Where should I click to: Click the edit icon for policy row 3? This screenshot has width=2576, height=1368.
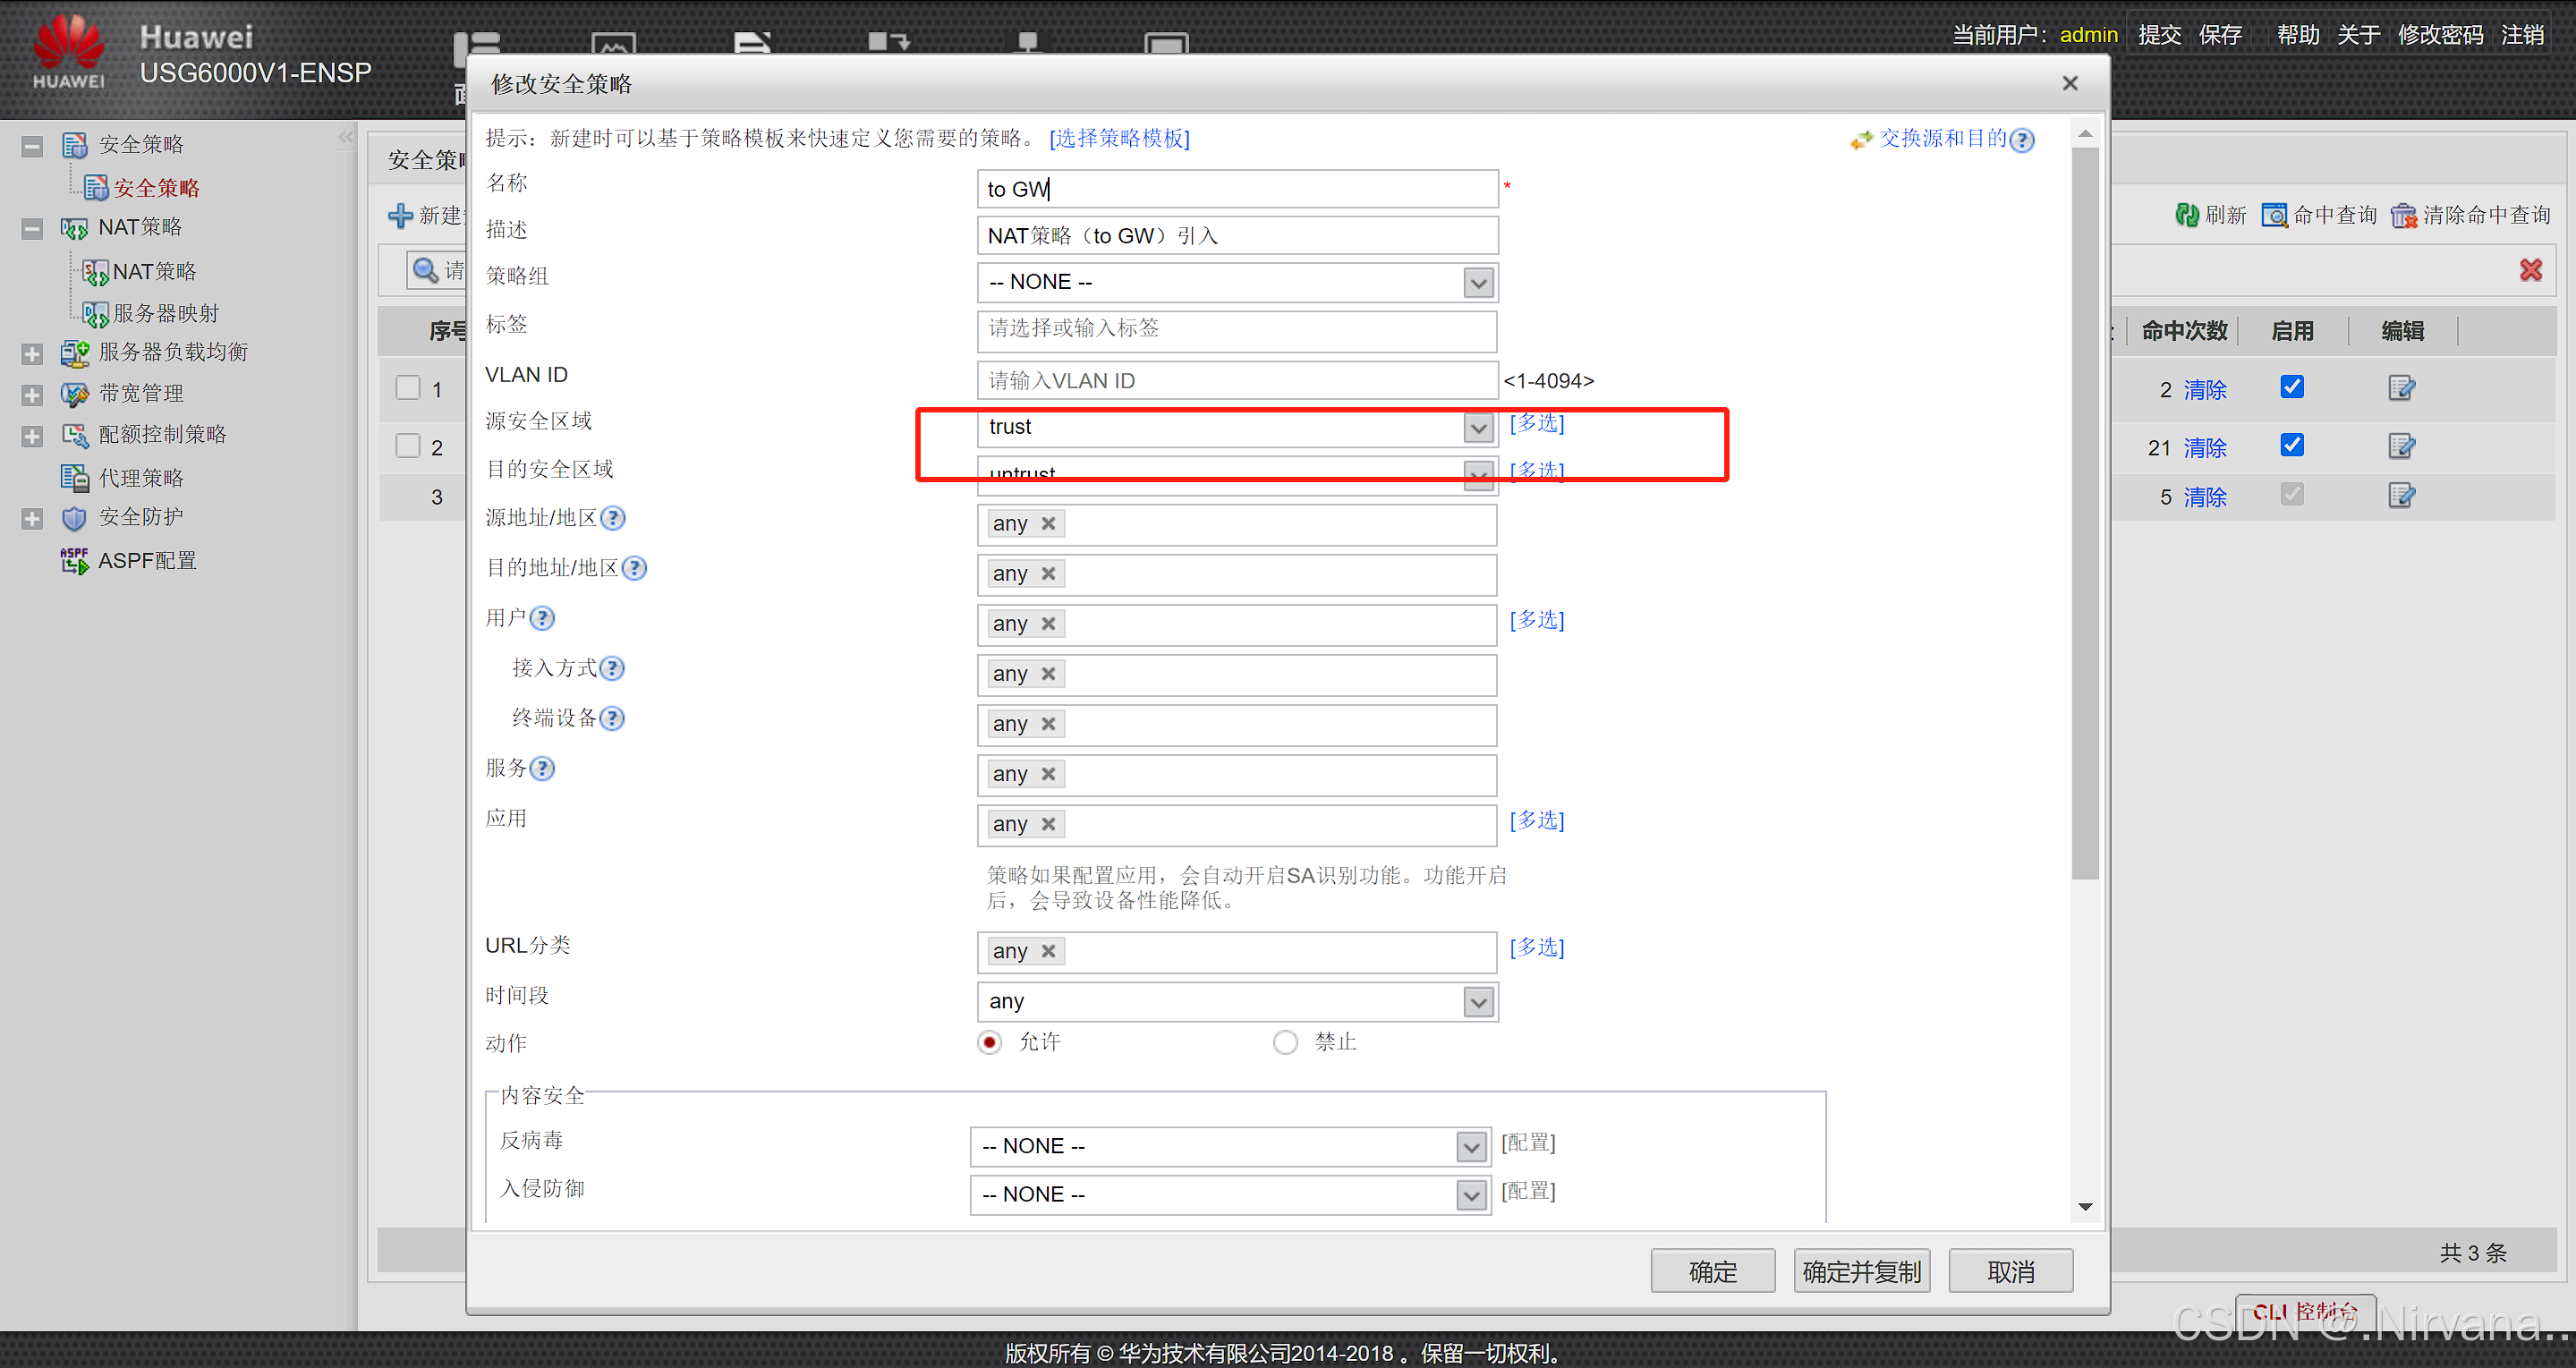click(x=2401, y=496)
